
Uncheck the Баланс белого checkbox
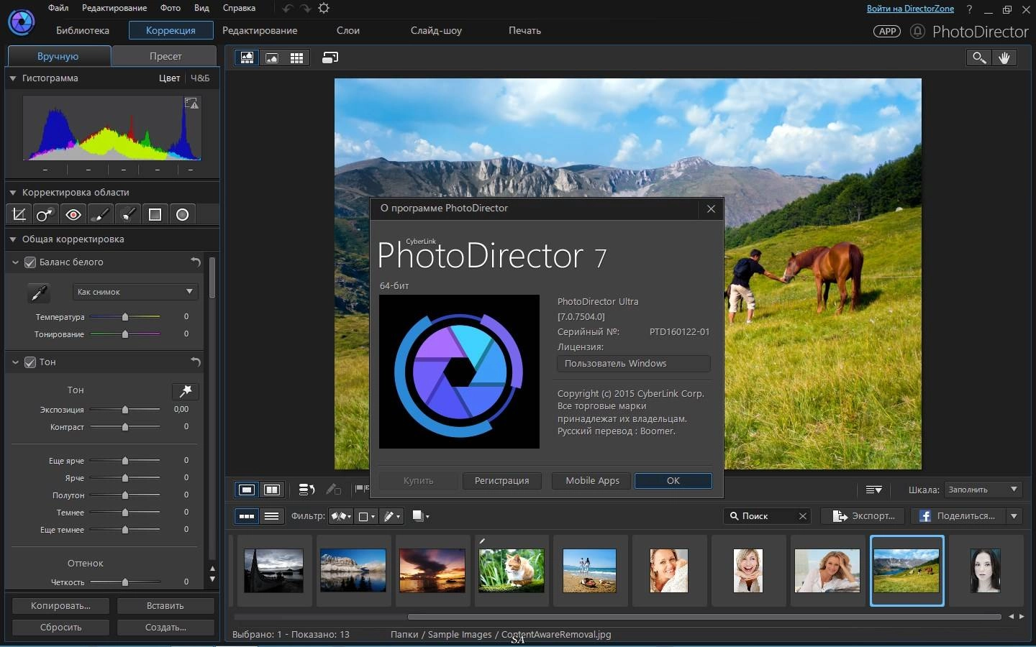(30, 262)
